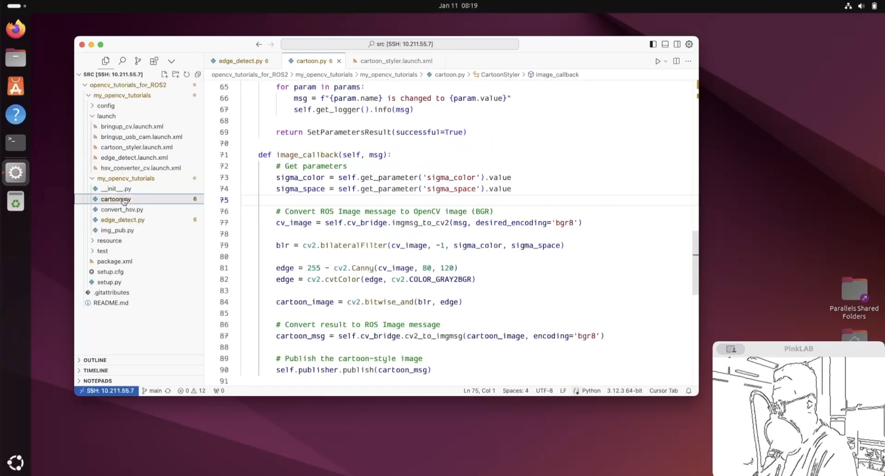This screenshot has height=476, width=885.
Task: Collapse all folders in explorer
Action: (x=198, y=74)
